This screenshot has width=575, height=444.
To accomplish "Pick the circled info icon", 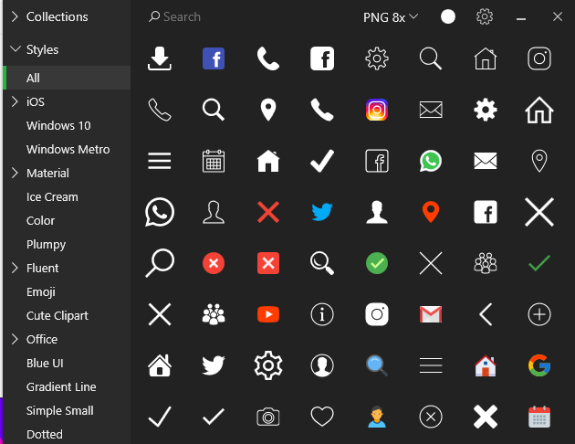I will click(x=322, y=314).
